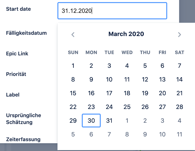Pick the 20th of March
The width and height of the screenshot is (195, 151).
click(162, 93)
